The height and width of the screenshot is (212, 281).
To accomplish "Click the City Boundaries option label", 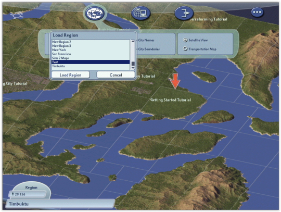I will pyautogui.click(x=149, y=49).
